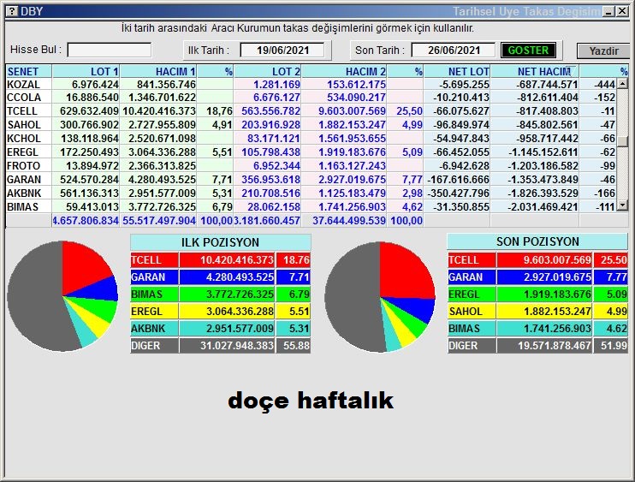The height and width of the screenshot is (482, 635).
Task: Close the DBY window
Action: (x=622, y=11)
